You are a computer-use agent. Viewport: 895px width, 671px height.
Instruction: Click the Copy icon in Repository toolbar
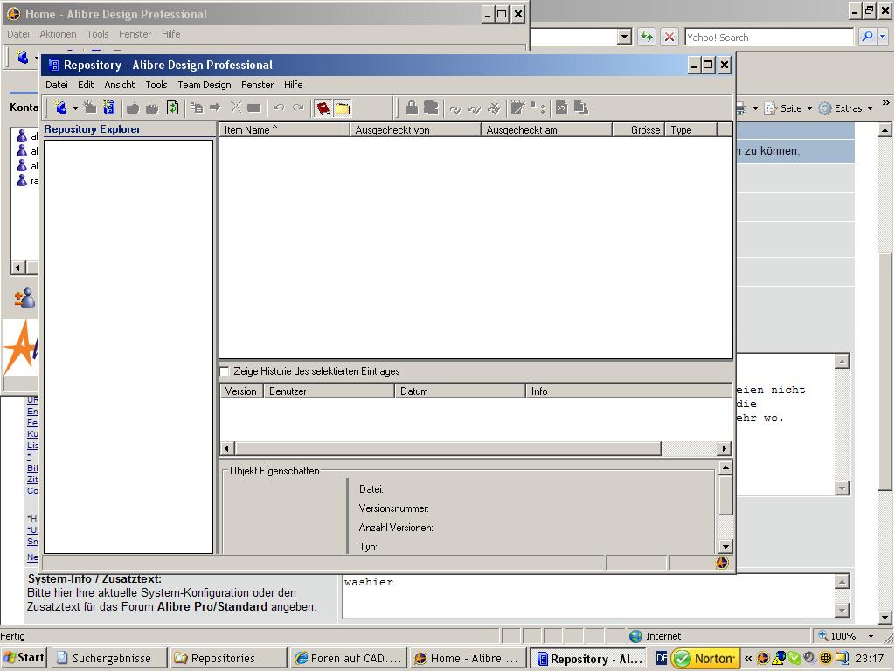pos(197,107)
